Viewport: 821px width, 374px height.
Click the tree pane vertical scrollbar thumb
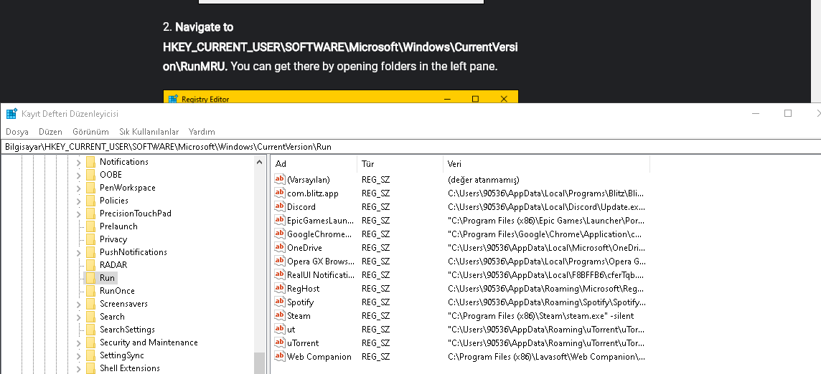[259, 363]
